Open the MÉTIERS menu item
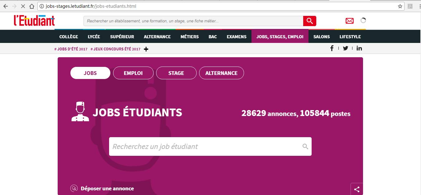 coord(189,37)
